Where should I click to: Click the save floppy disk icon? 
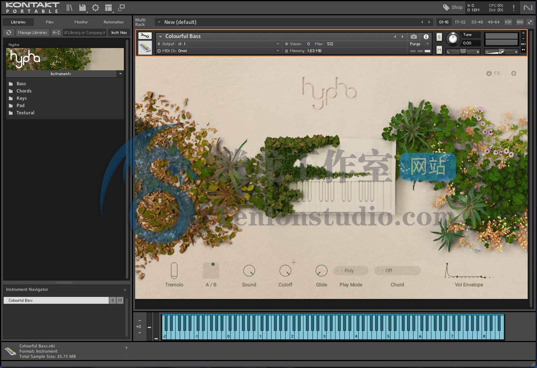click(x=83, y=8)
